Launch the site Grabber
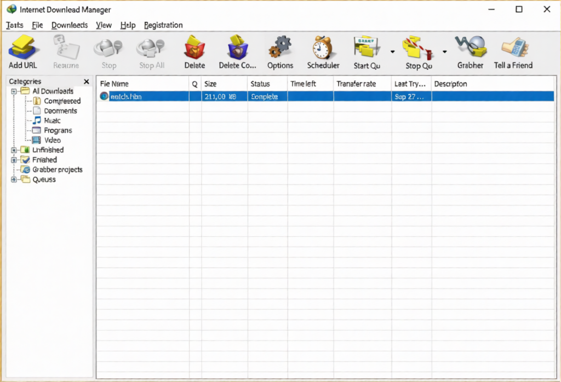This screenshot has height=382, width=561. [x=470, y=52]
